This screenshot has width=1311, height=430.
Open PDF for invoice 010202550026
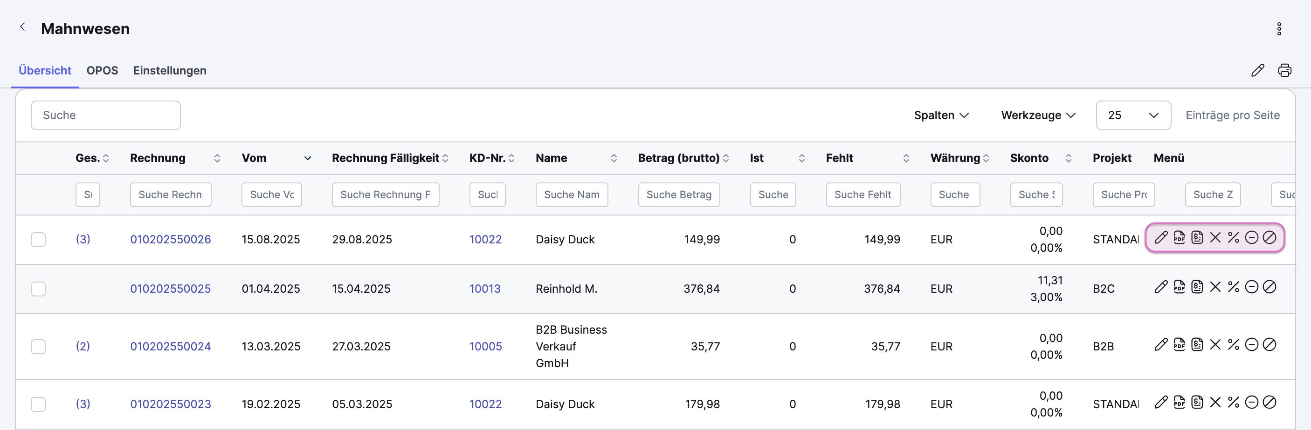point(1179,238)
